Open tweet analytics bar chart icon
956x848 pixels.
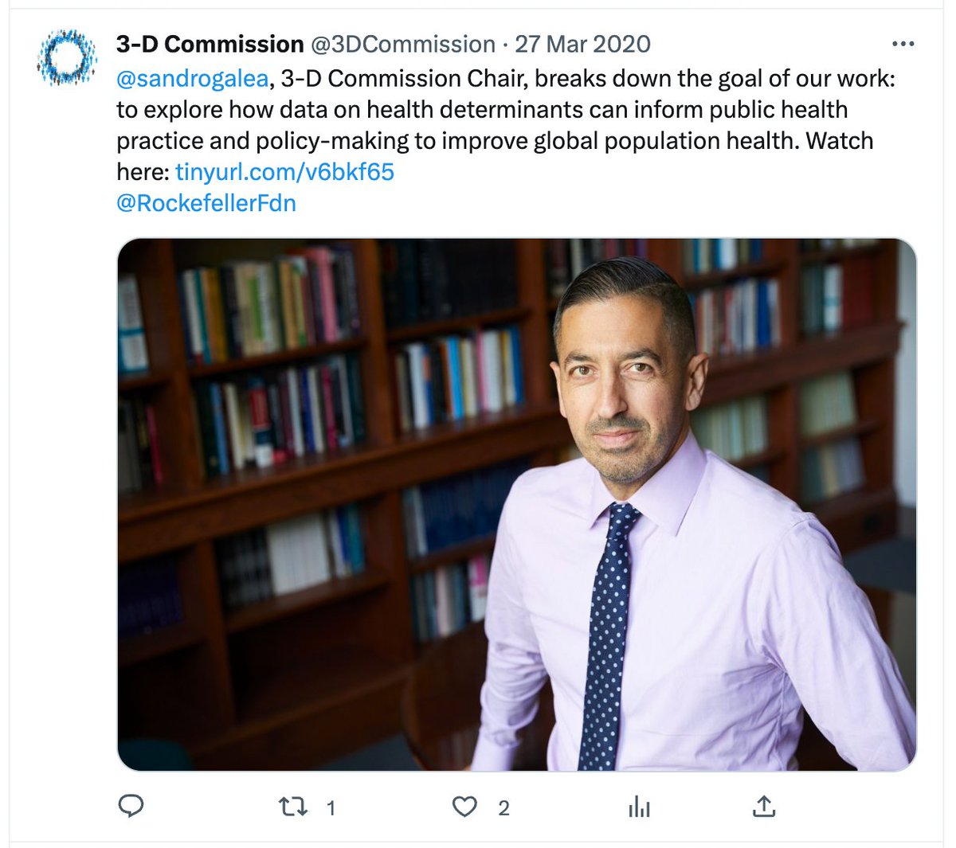point(639,807)
